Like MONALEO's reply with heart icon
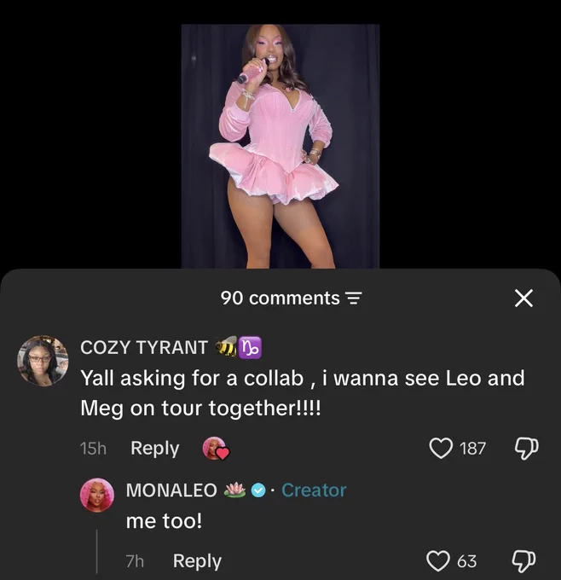561x580 pixels. (438, 561)
